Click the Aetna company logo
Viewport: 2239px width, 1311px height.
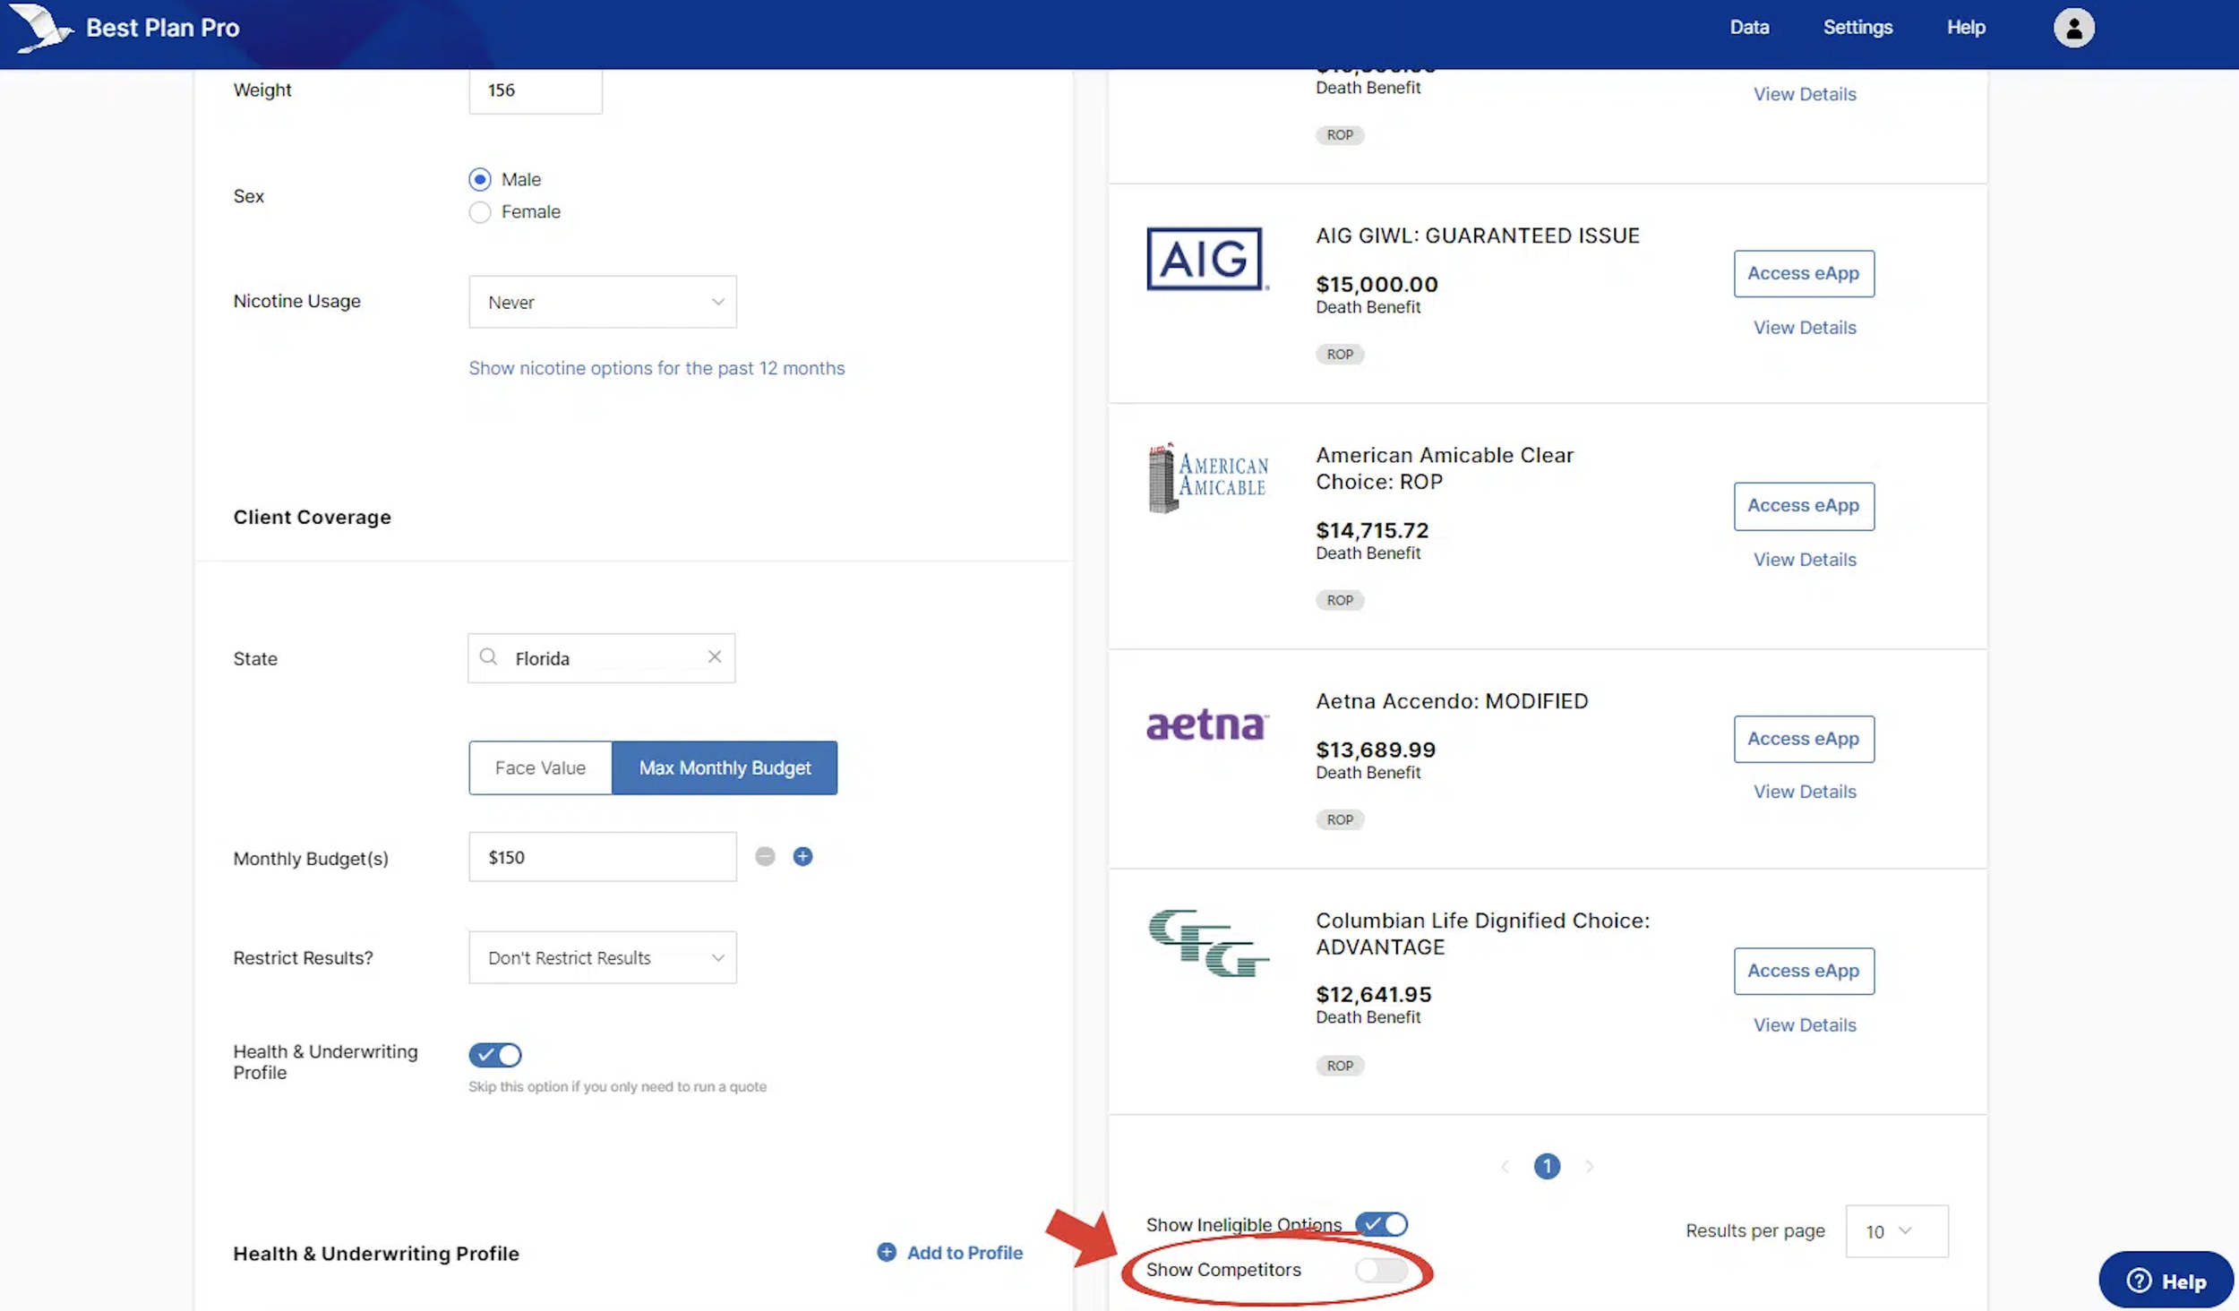[x=1206, y=724]
